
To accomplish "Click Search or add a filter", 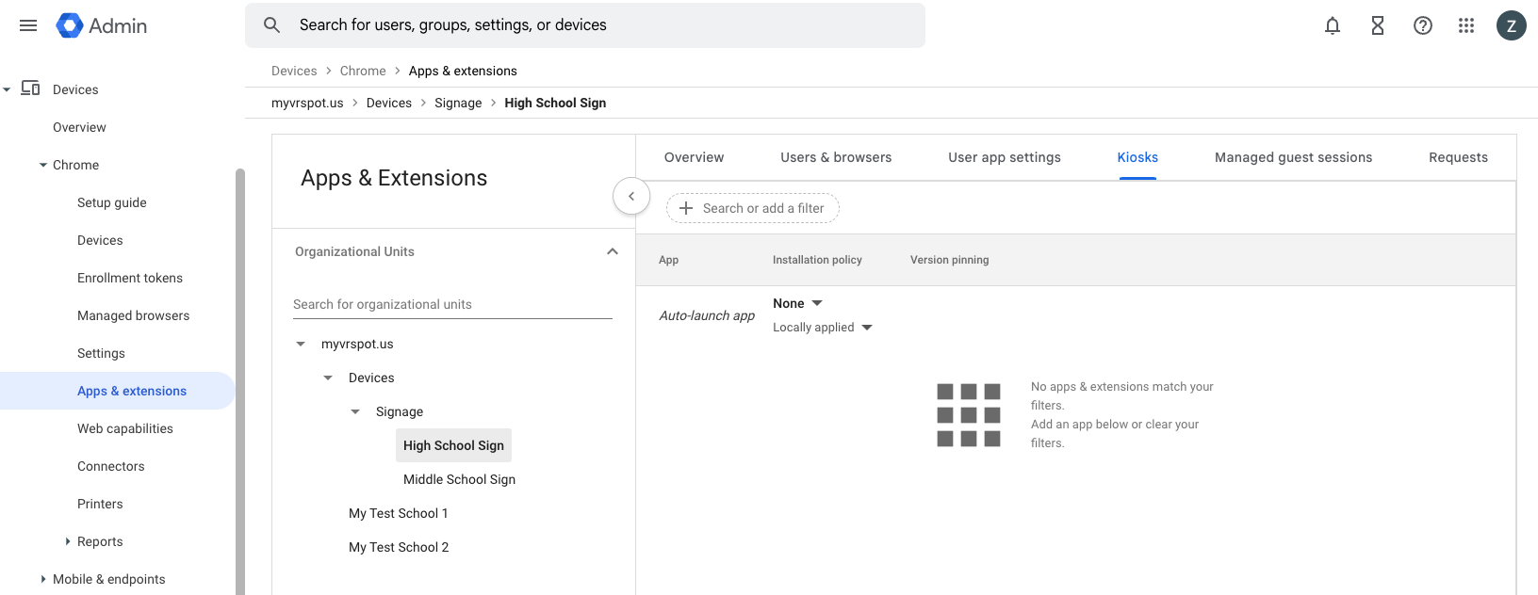I will (x=752, y=208).
